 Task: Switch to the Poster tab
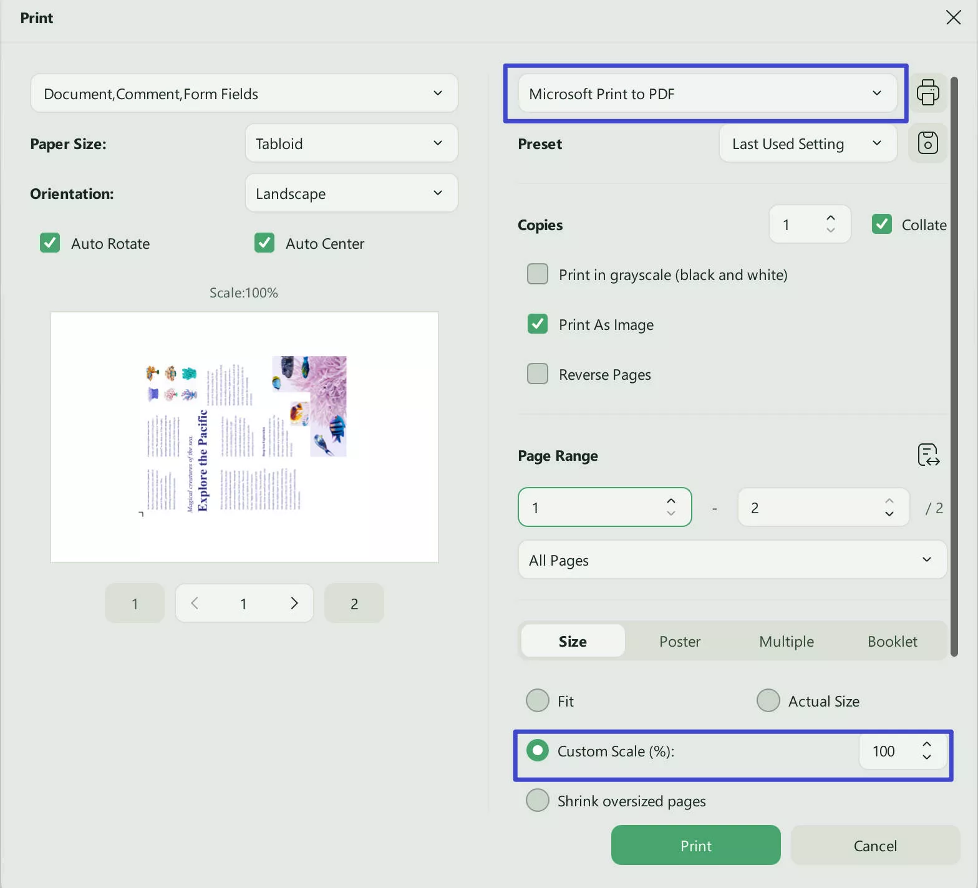point(680,641)
